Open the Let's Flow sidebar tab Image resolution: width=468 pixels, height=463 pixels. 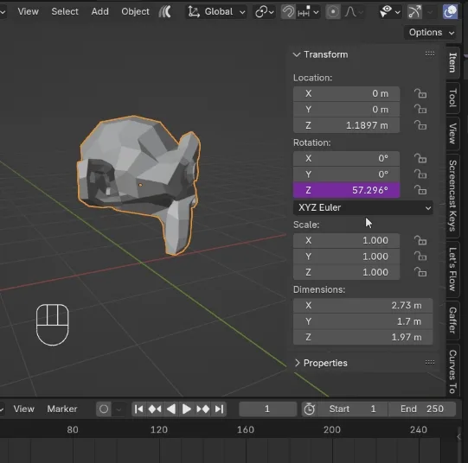[452, 269]
